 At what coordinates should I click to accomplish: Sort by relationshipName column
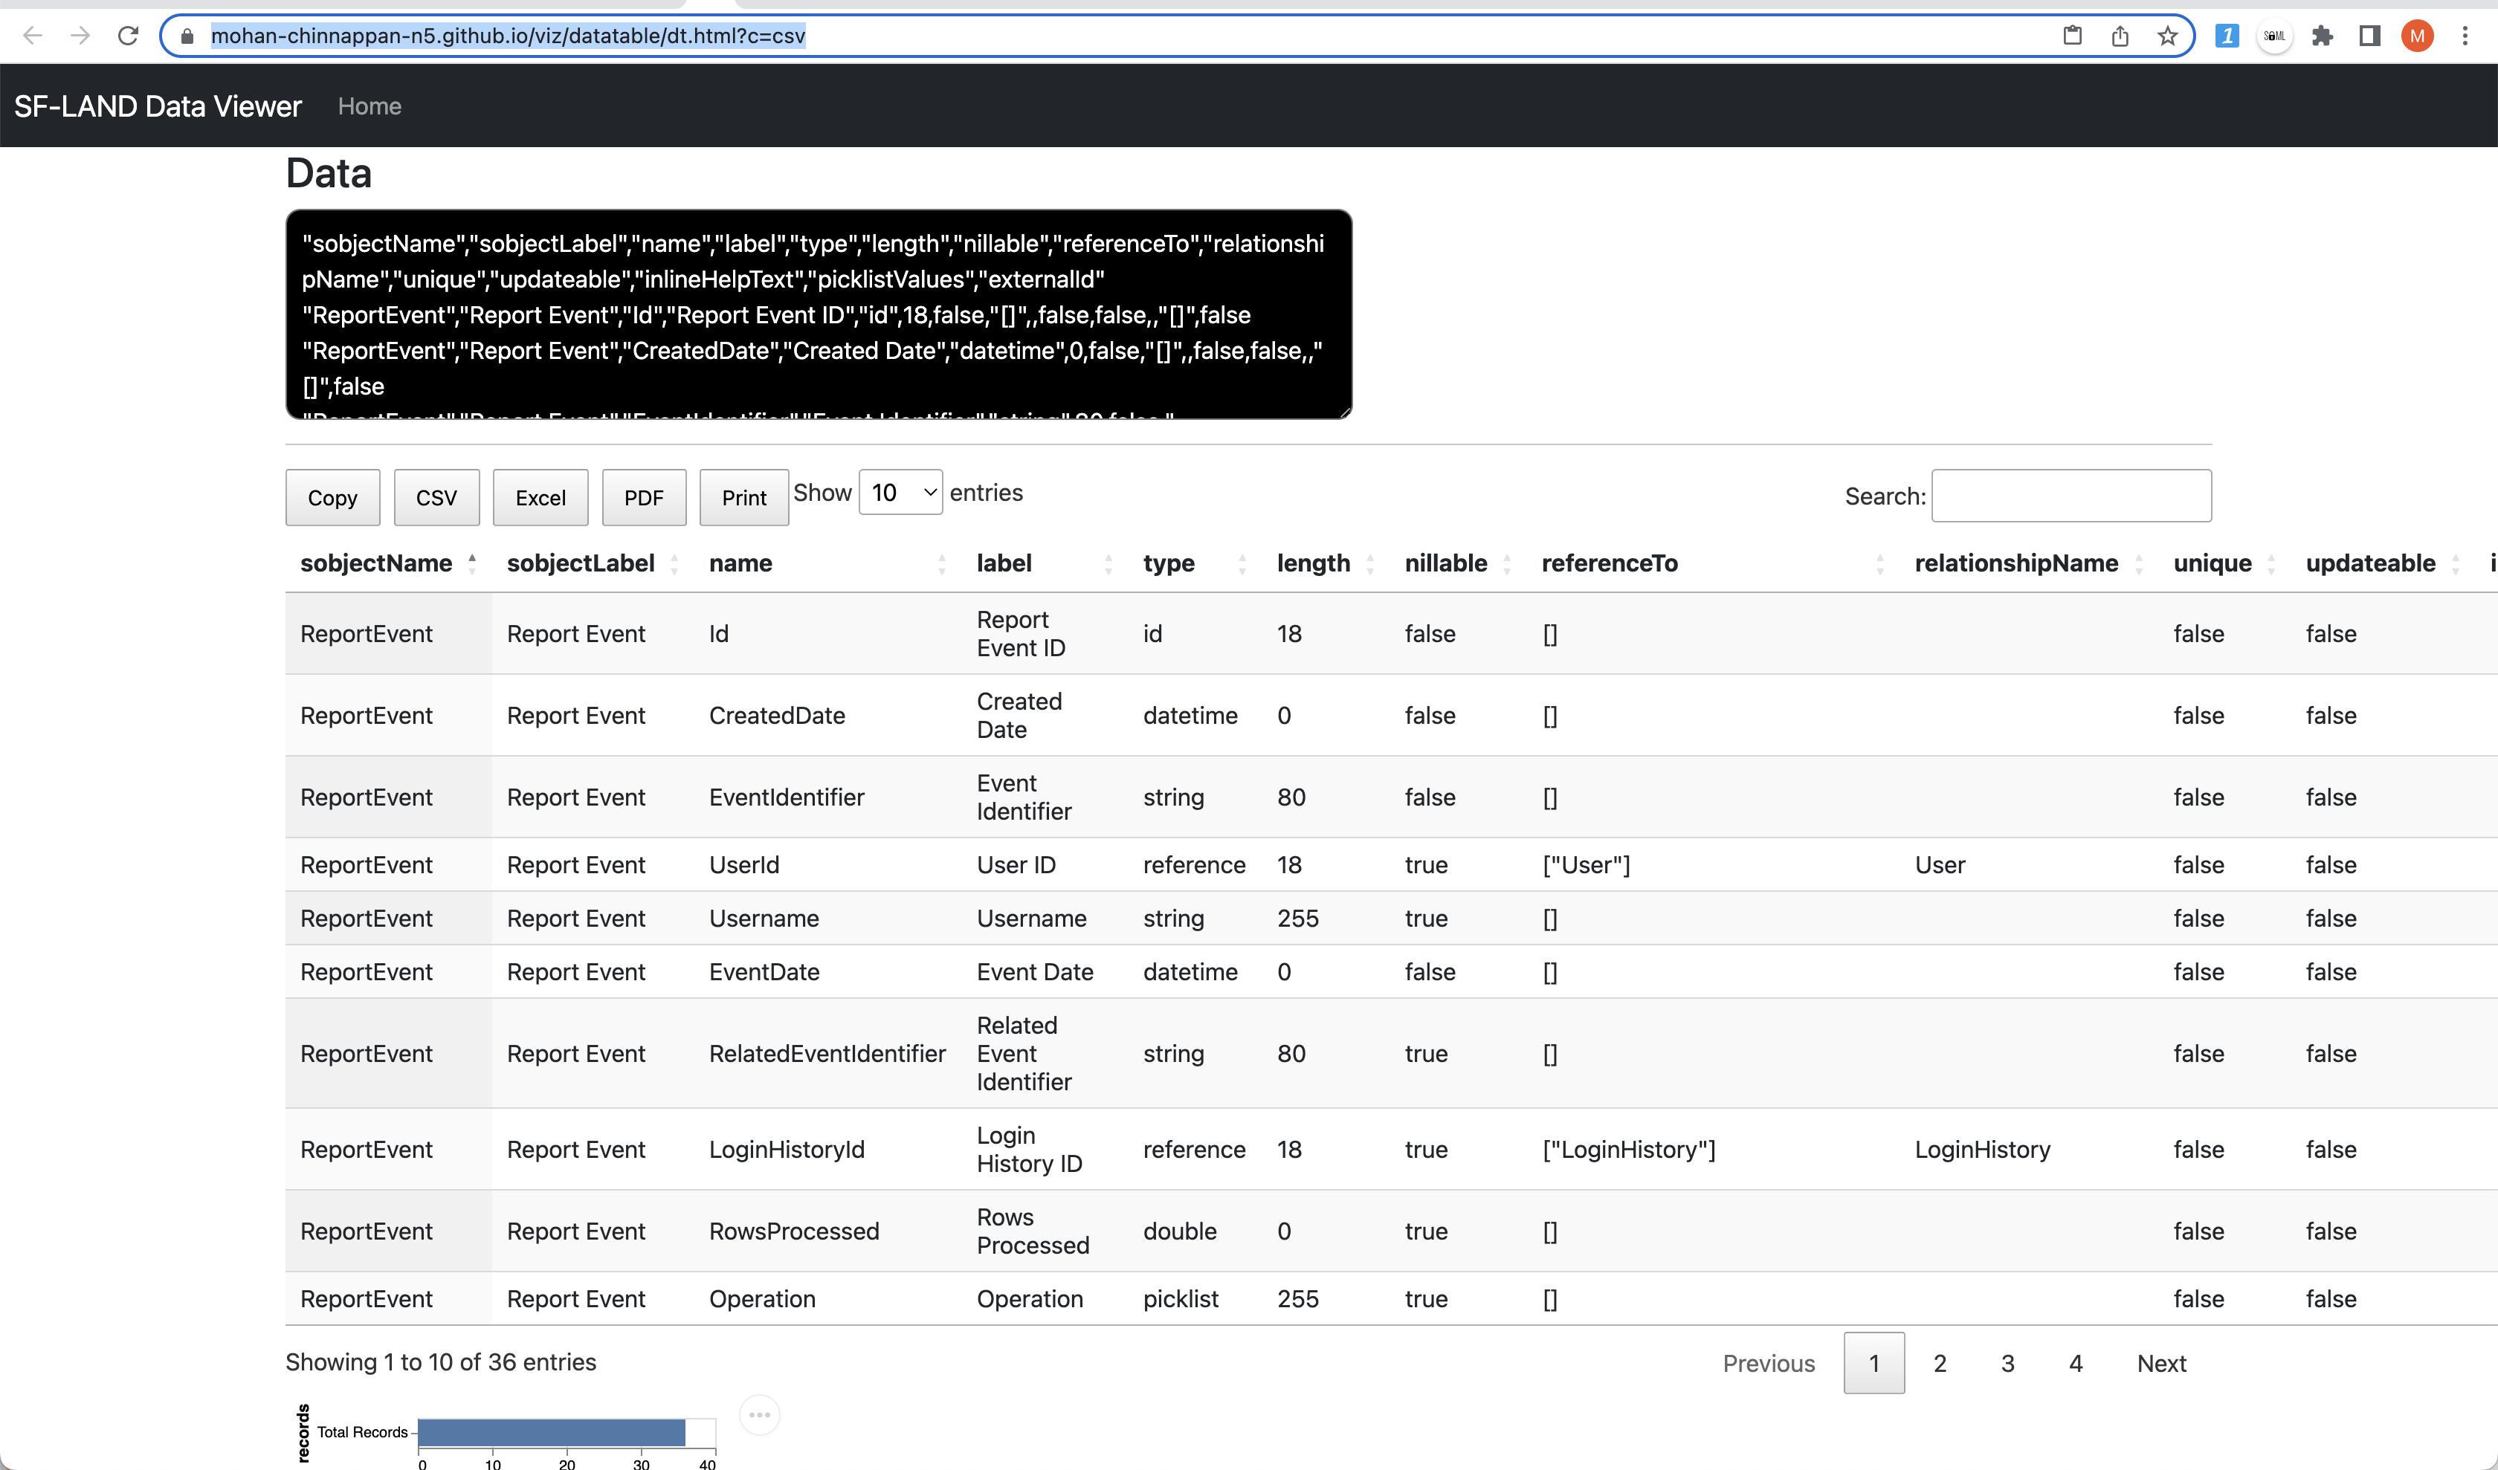point(2029,563)
